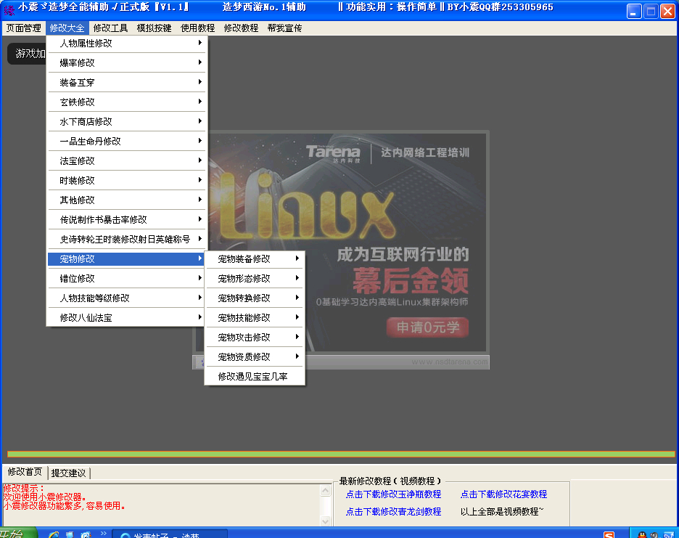Open the 宠物攻击修改 submenu item
This screenshot has width=679, height=538.
[x=255, y=338]
